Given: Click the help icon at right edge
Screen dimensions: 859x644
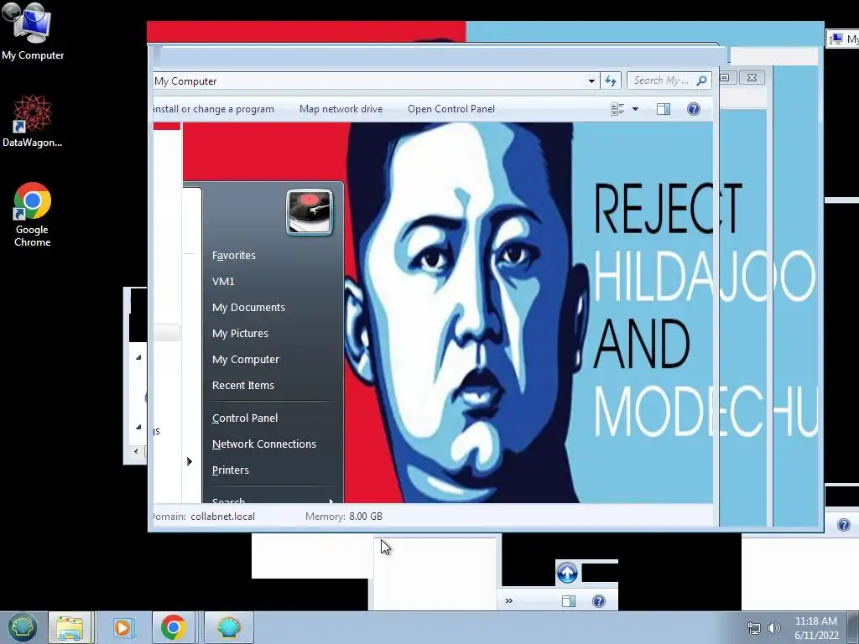Looking at the screenshot, I should [844, 525].
